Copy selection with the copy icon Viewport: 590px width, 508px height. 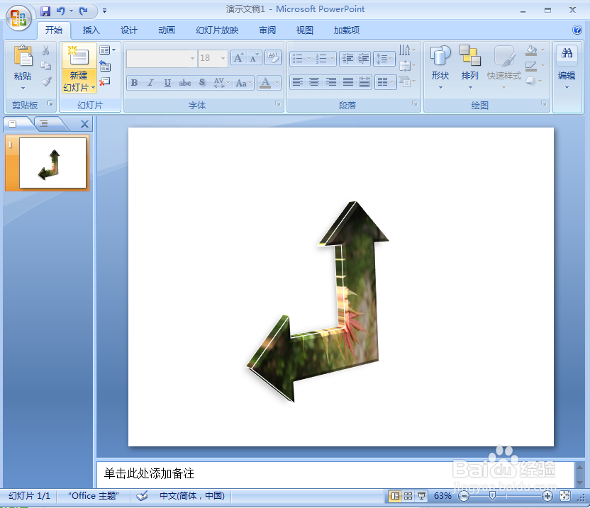pos(46,66)
